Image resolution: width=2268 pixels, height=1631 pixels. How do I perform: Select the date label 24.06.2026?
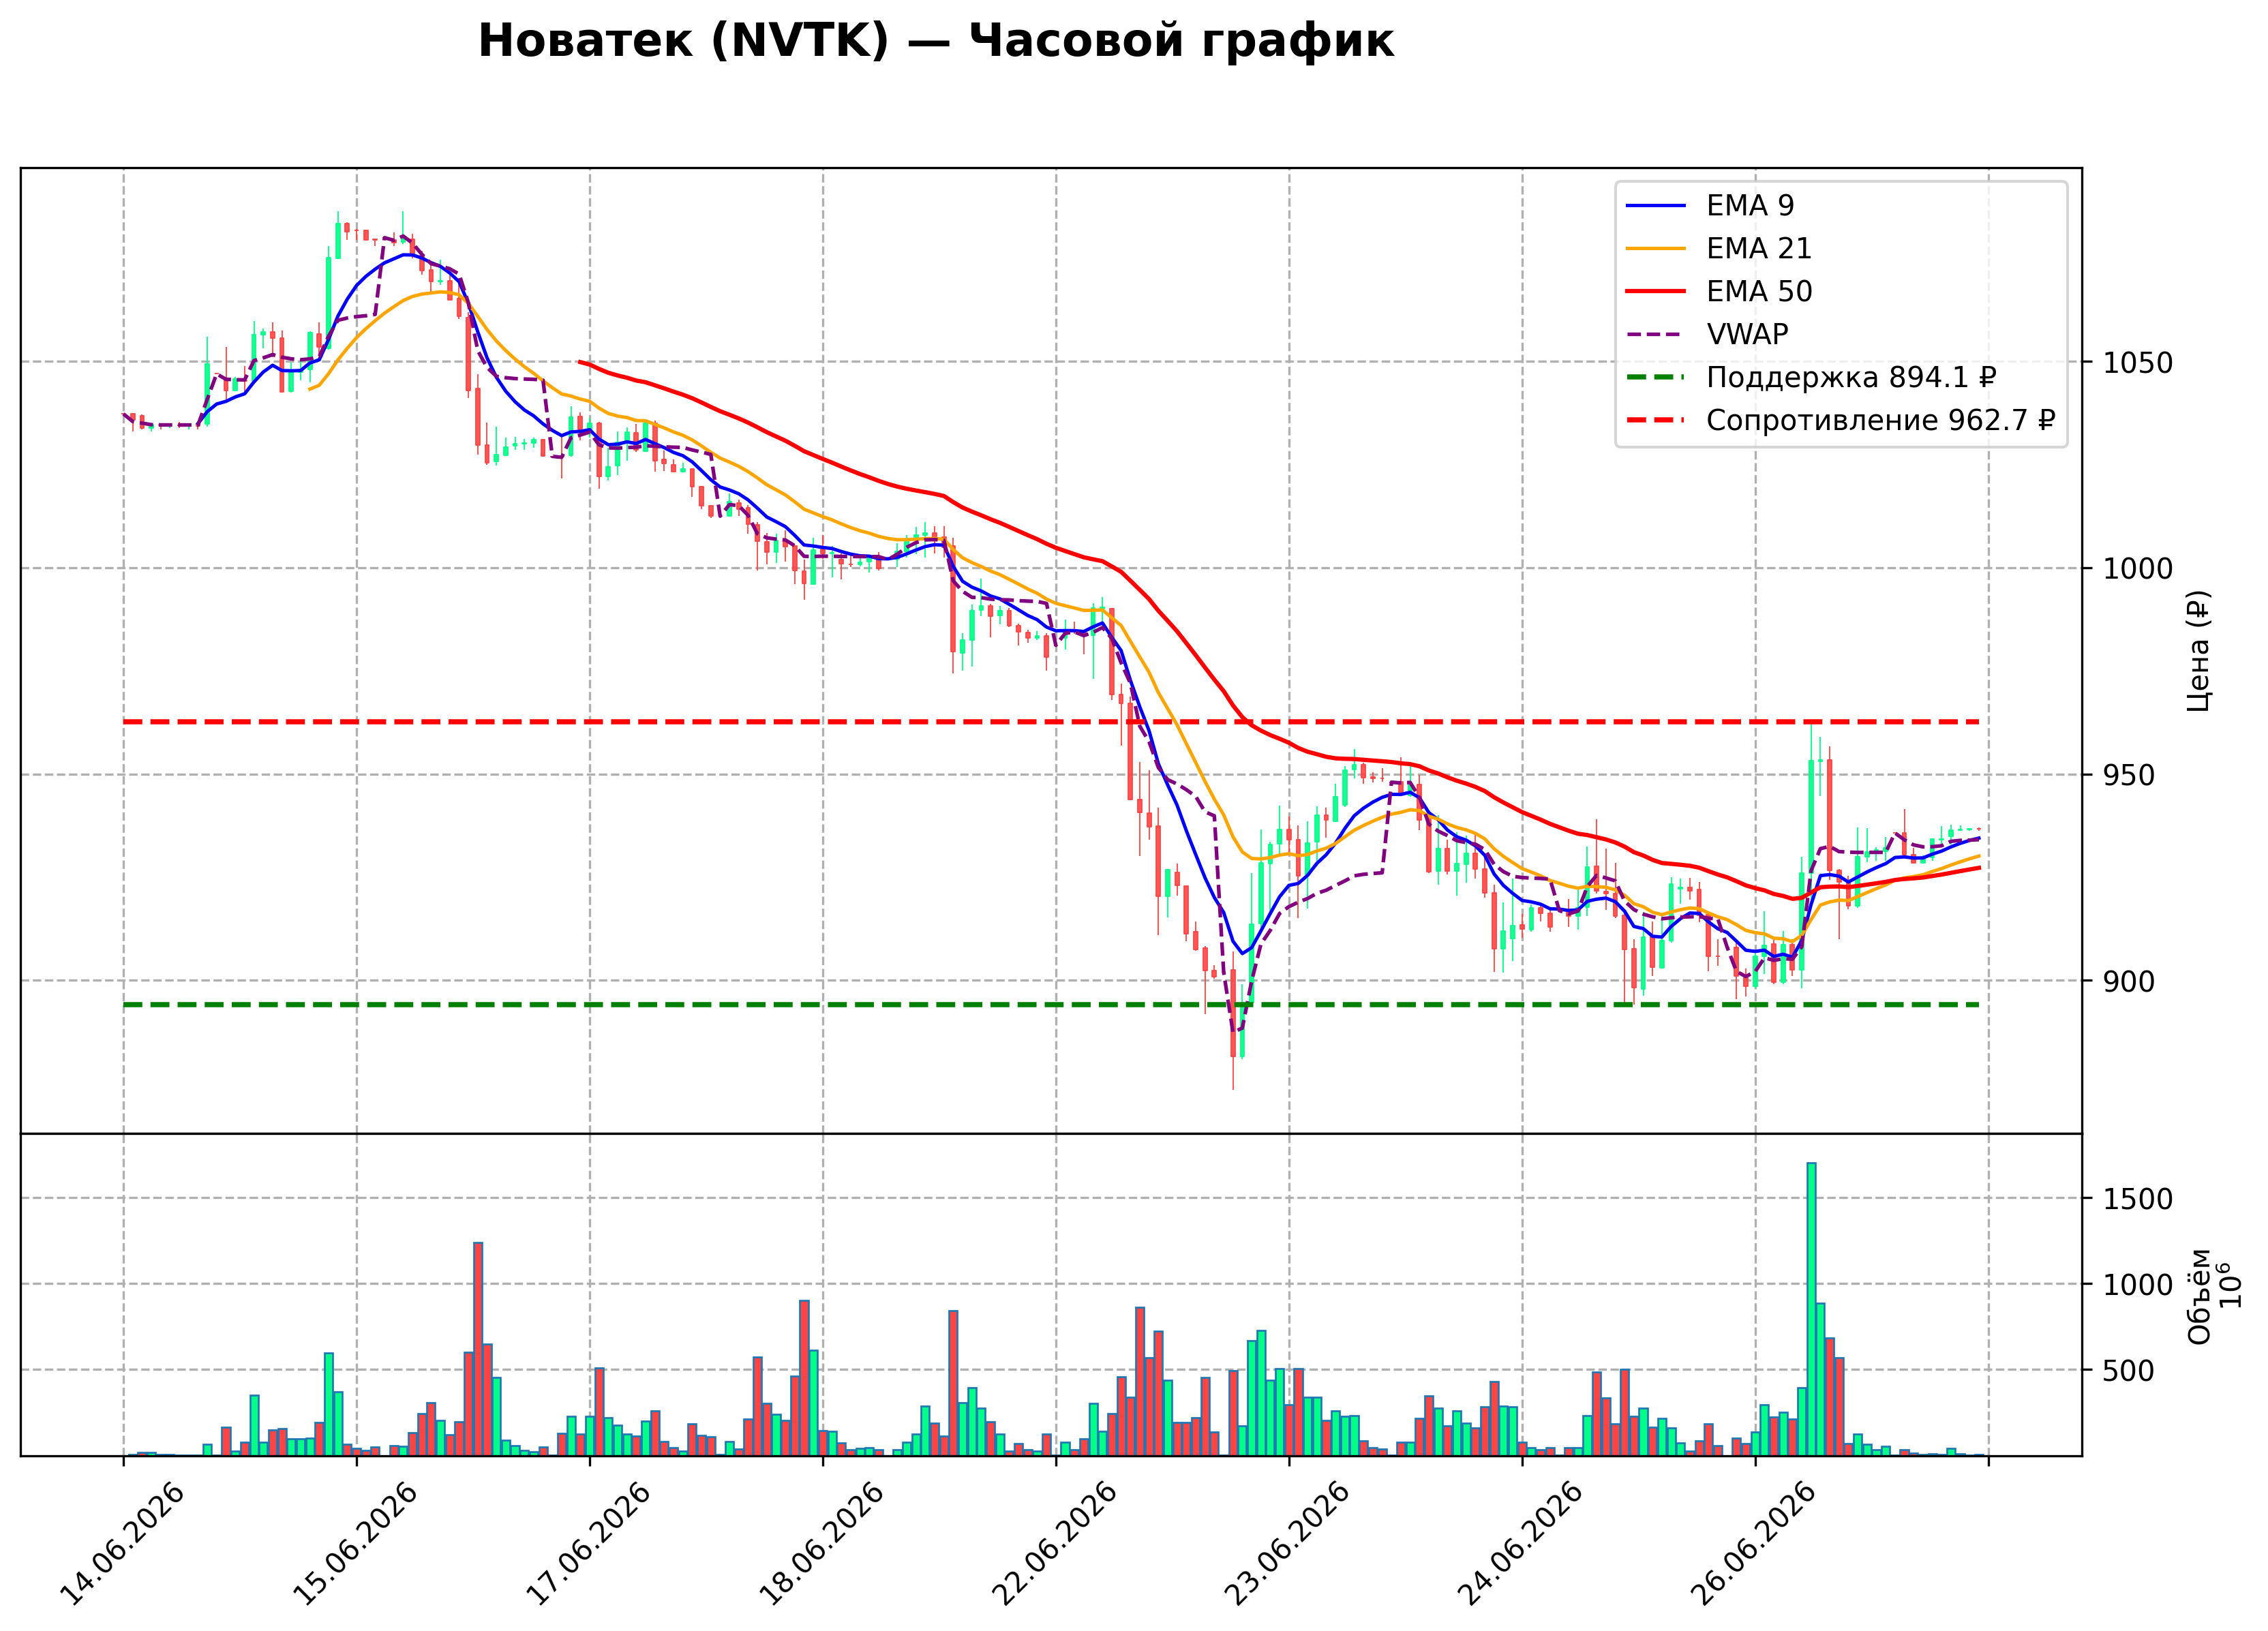click(x=1520, y=1544)
